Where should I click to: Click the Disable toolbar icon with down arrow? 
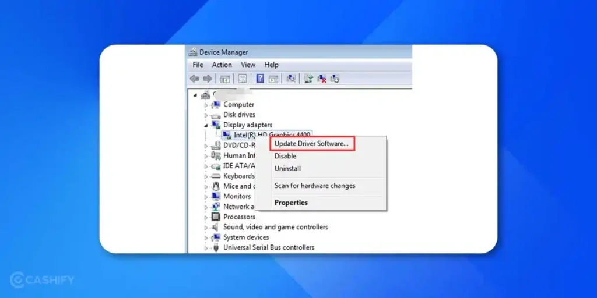(335, 79)
